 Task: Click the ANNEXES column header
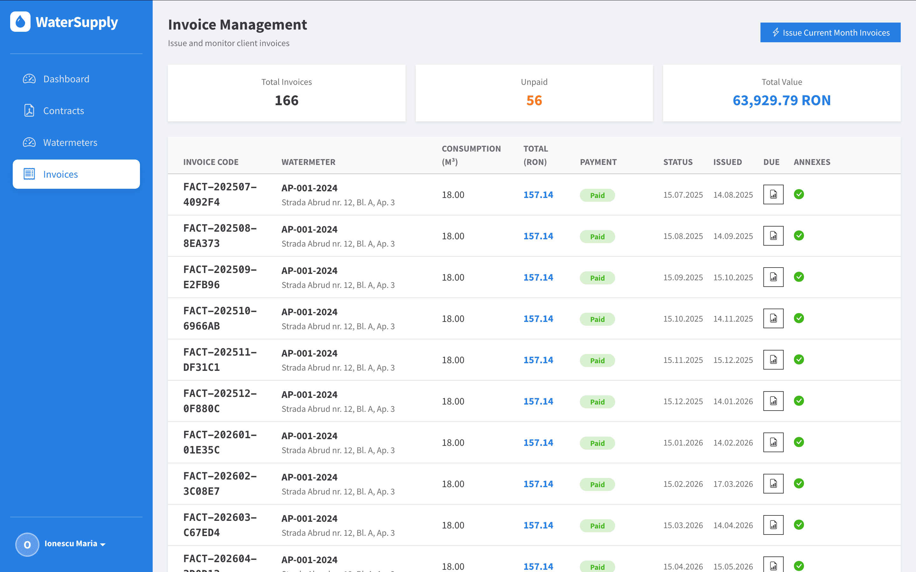(x=812, y=162)
